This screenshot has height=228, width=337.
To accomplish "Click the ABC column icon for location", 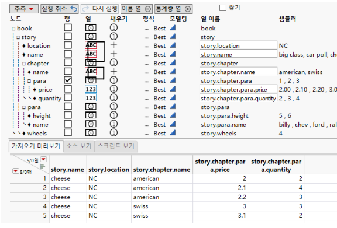I will (x=91, y=45).
